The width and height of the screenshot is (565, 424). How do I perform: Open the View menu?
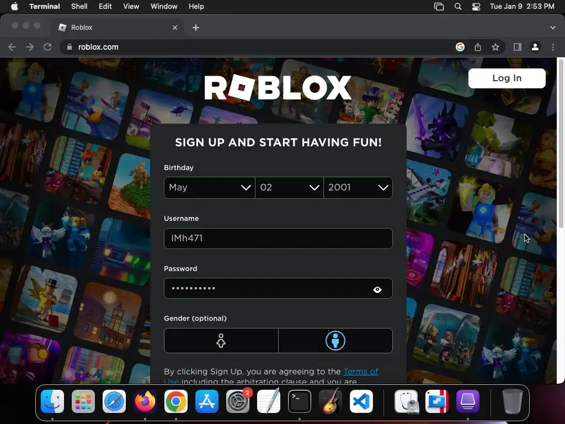[131, 7]
